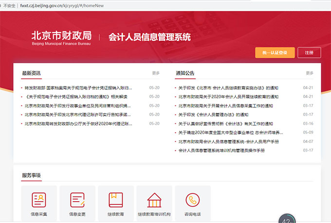Click the 北京市财政局 logo

point(61,37)
